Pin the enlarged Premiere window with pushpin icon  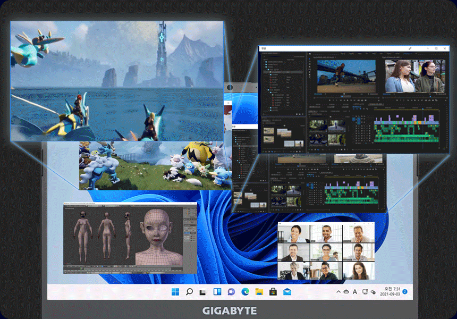click(410, 48)
